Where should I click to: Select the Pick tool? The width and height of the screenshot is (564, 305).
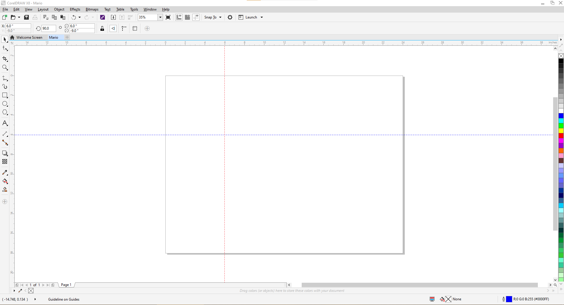5,39
